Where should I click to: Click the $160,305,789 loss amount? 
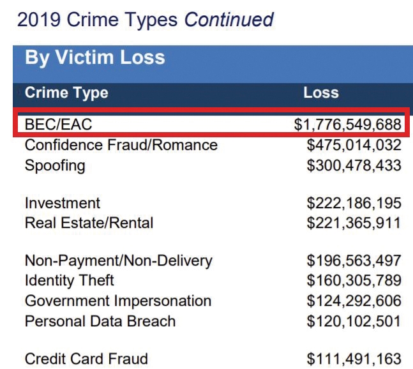coord(354,280)
